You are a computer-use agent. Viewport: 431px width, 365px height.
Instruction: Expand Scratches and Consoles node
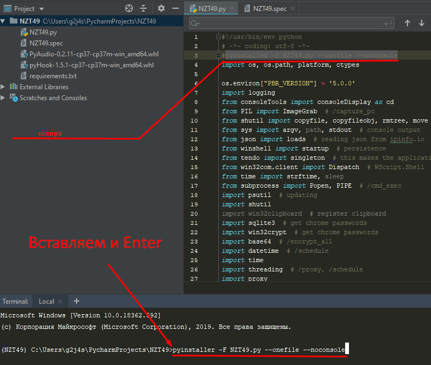(4, 98)
